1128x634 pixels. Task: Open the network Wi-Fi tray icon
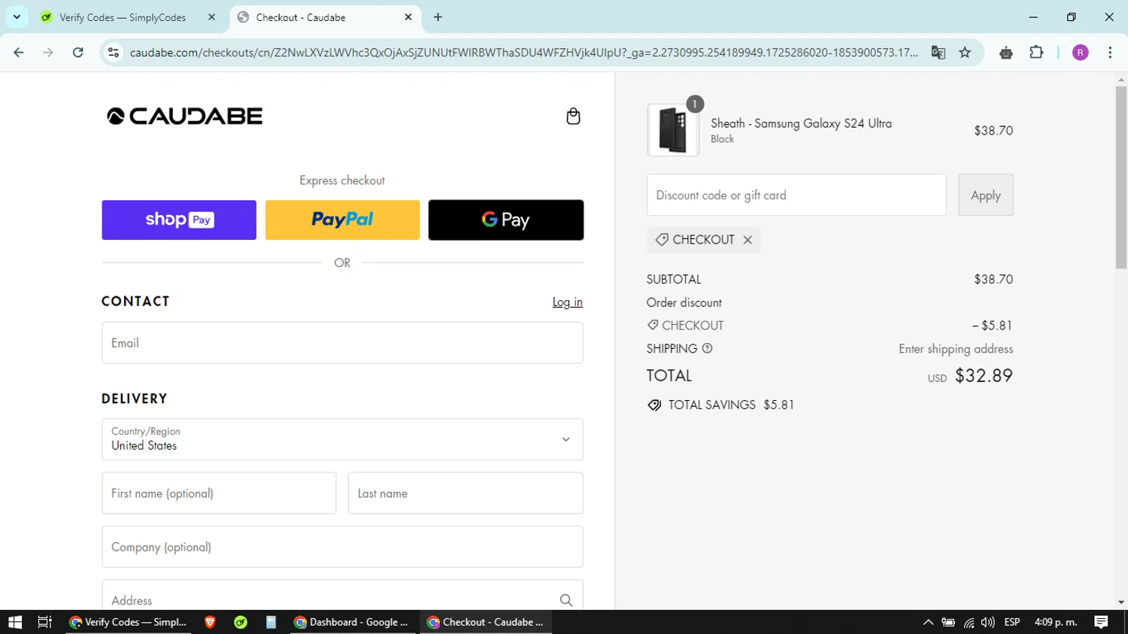point(969,622)
